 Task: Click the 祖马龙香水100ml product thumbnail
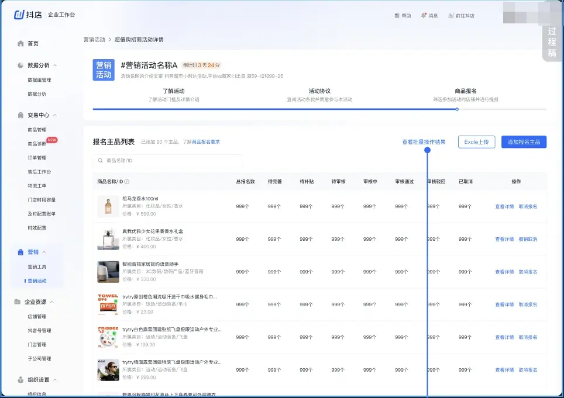(108, 206)
